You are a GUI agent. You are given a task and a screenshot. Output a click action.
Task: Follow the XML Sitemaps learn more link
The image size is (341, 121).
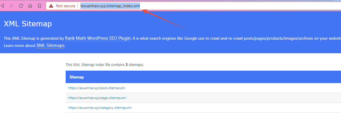coord(51,45)
